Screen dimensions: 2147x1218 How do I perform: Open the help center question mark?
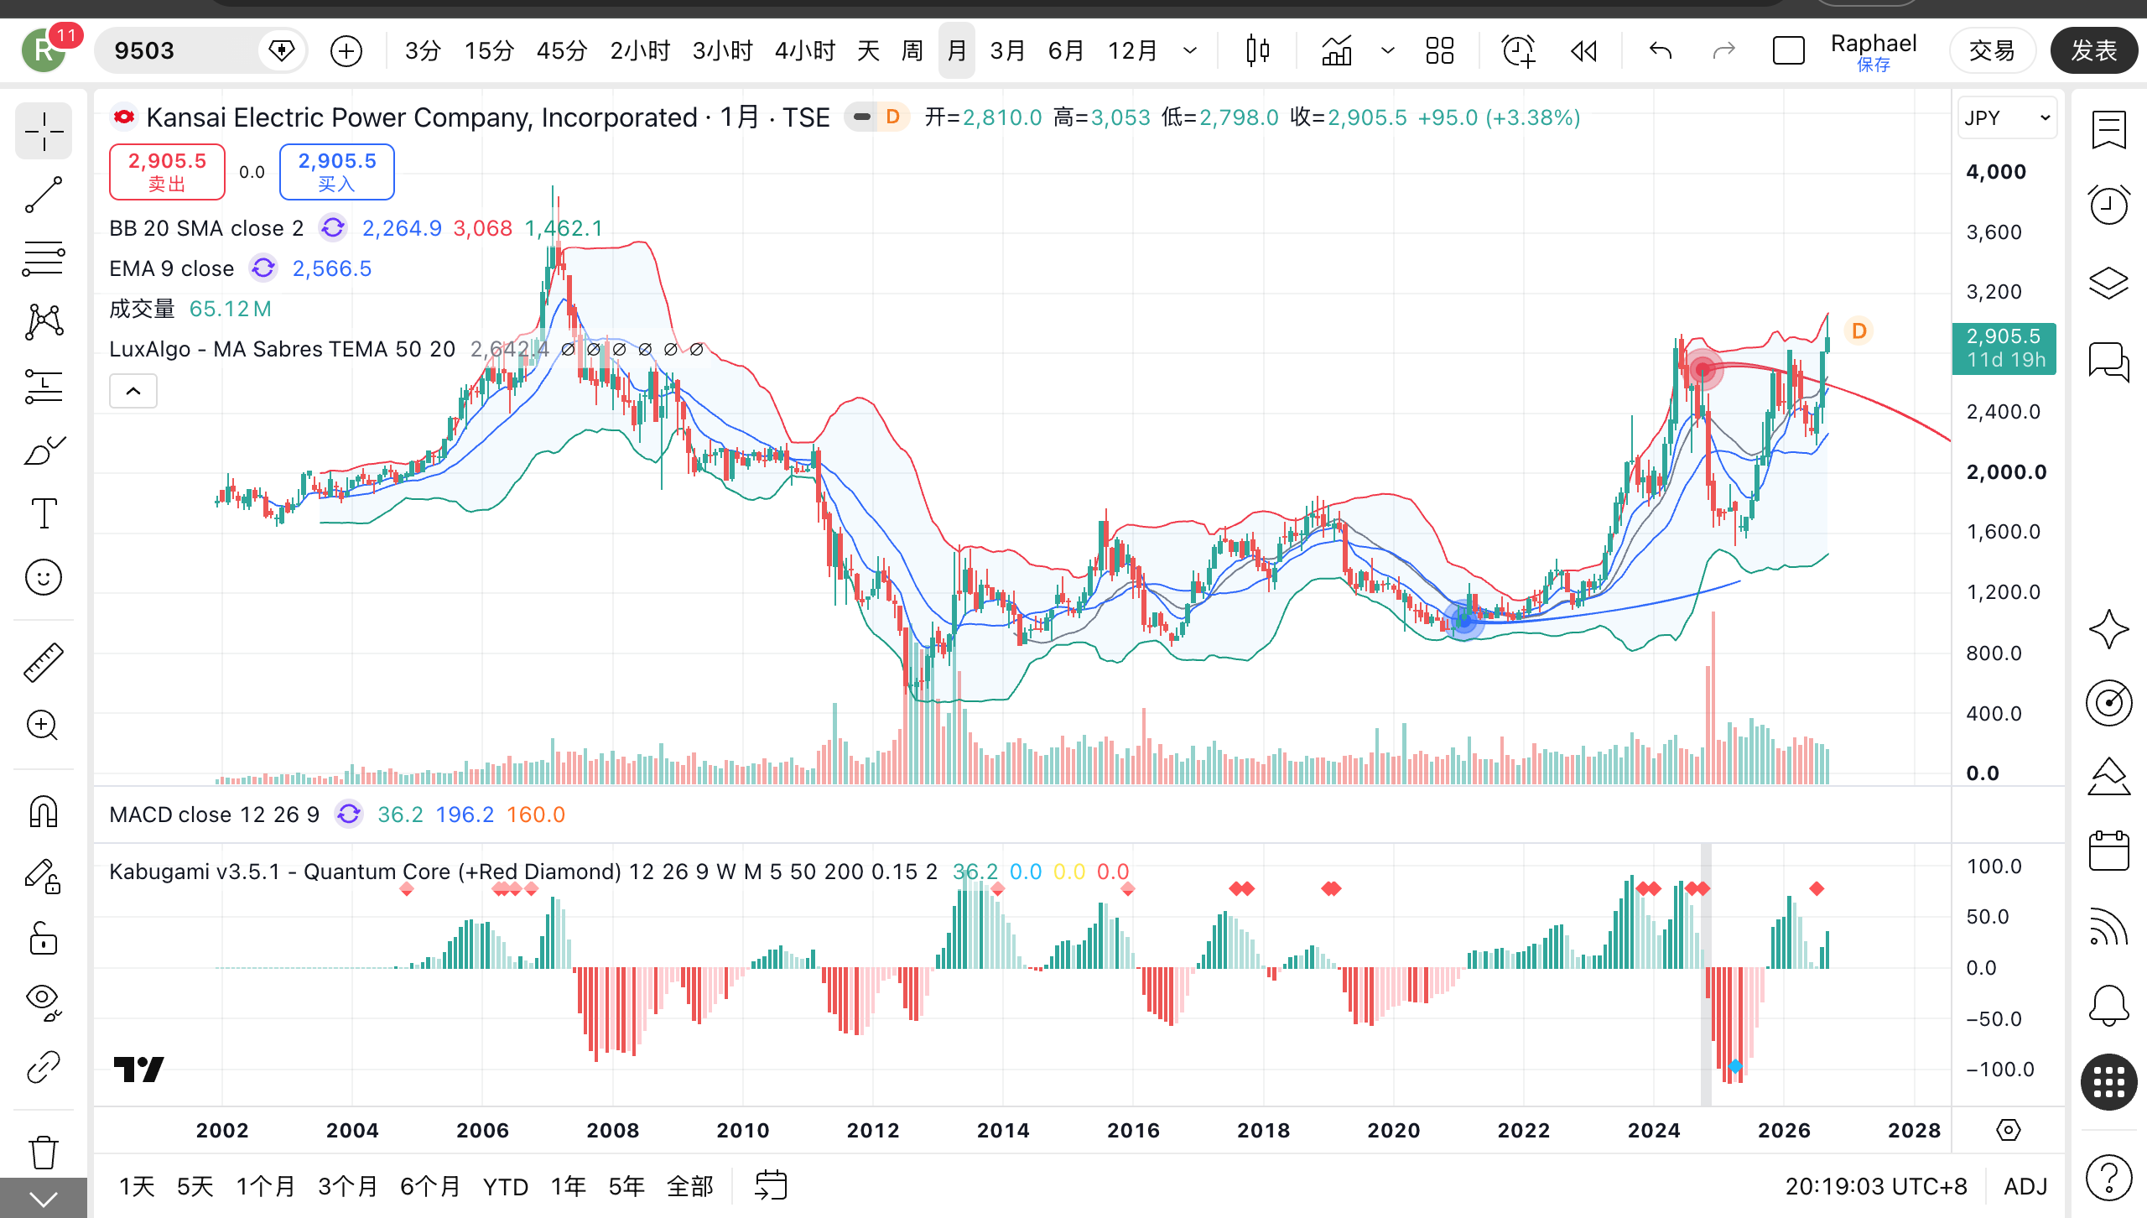point(2108,1177)
